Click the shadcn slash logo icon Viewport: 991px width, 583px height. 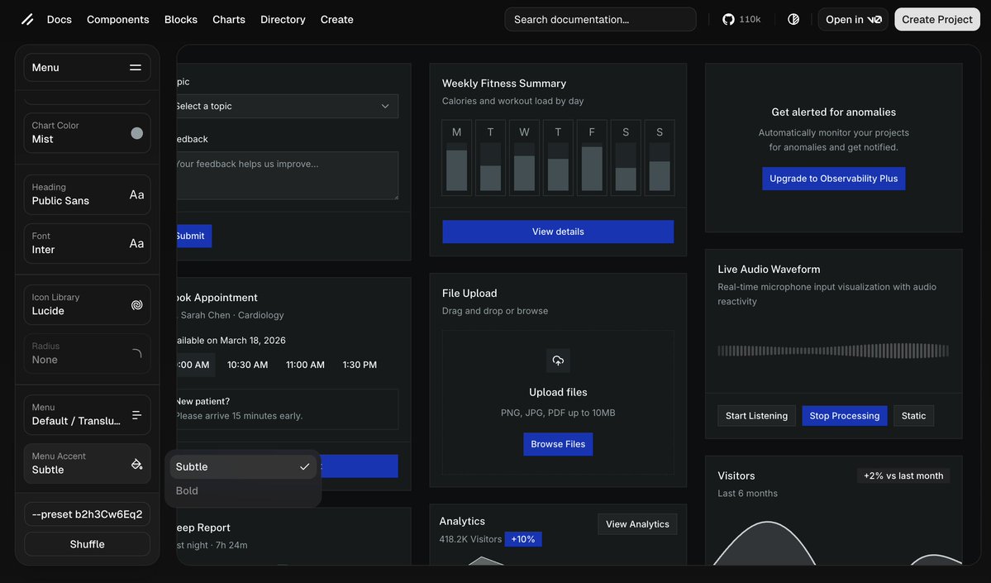pyautogui.click(x=27, y=20)
